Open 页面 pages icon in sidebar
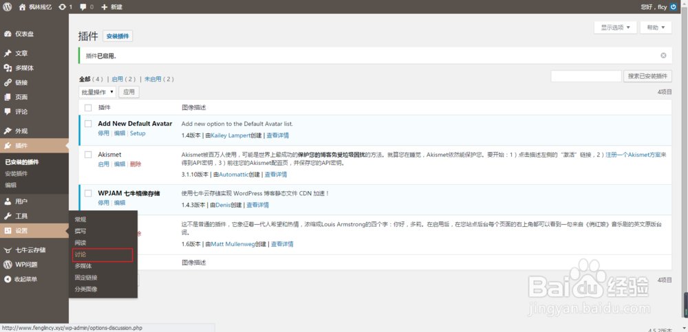Screen dimensions: 688x332 (8, 97)
